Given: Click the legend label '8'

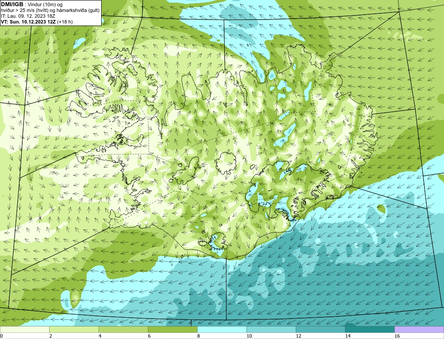Looking at the screenshot, I should [x=198, y=336].
